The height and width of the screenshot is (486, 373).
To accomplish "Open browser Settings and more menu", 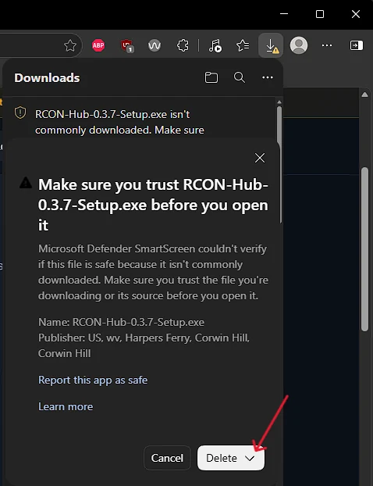I will pos(327,45).
